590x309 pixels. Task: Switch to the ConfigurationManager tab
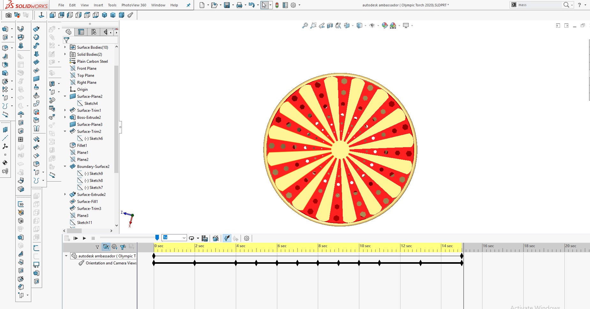coord(93,32)
